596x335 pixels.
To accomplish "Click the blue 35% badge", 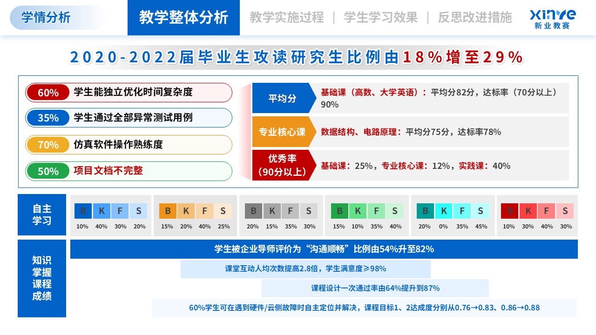I will pyautogui.click(x=48, y=118).
